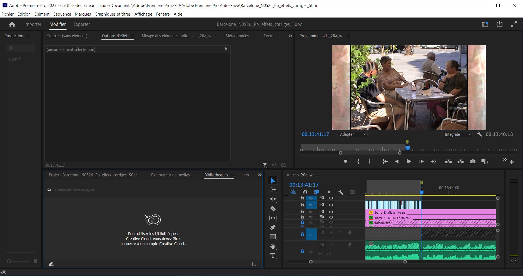Open the Bibliothèques panel menu
The height and width of the screenshot is (276, 523).
pos(233,175)
